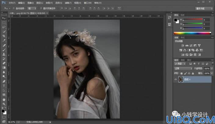Swap foreground and background colors
This screenshot has width=215, height=124.
point(5,108)
